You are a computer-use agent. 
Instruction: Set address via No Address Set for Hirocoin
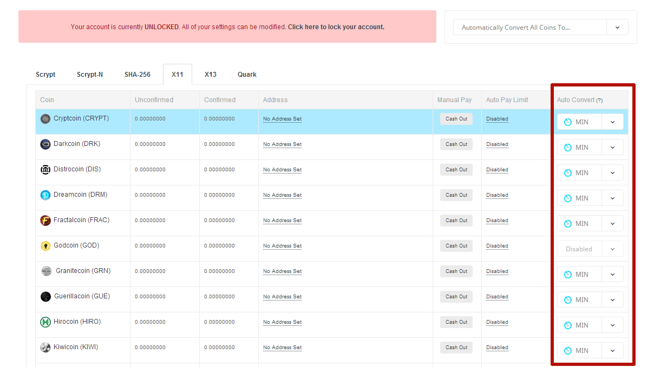coord(282,322)
